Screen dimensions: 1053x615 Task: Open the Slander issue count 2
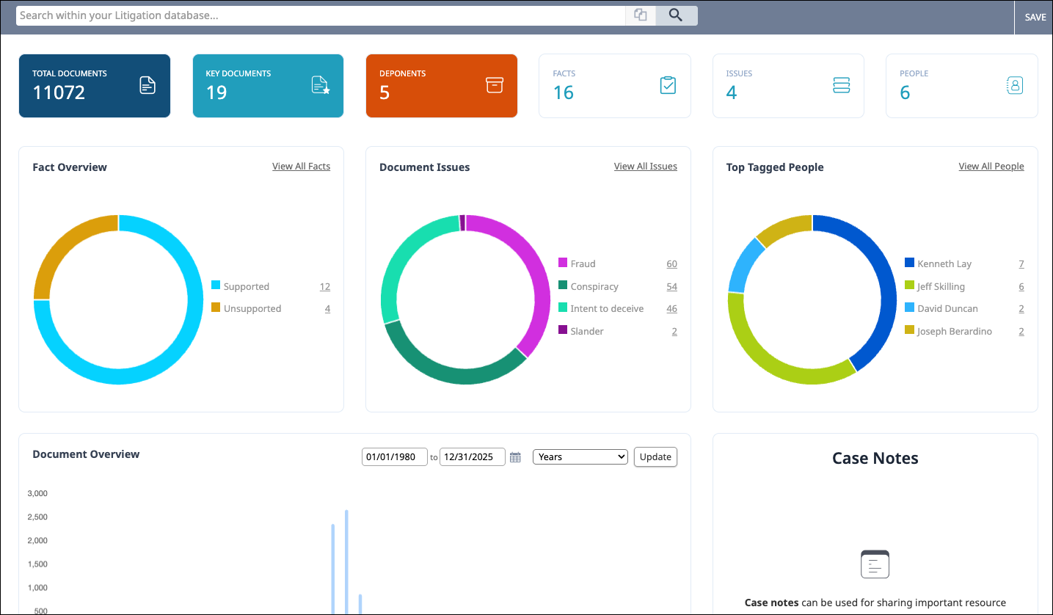674,332
